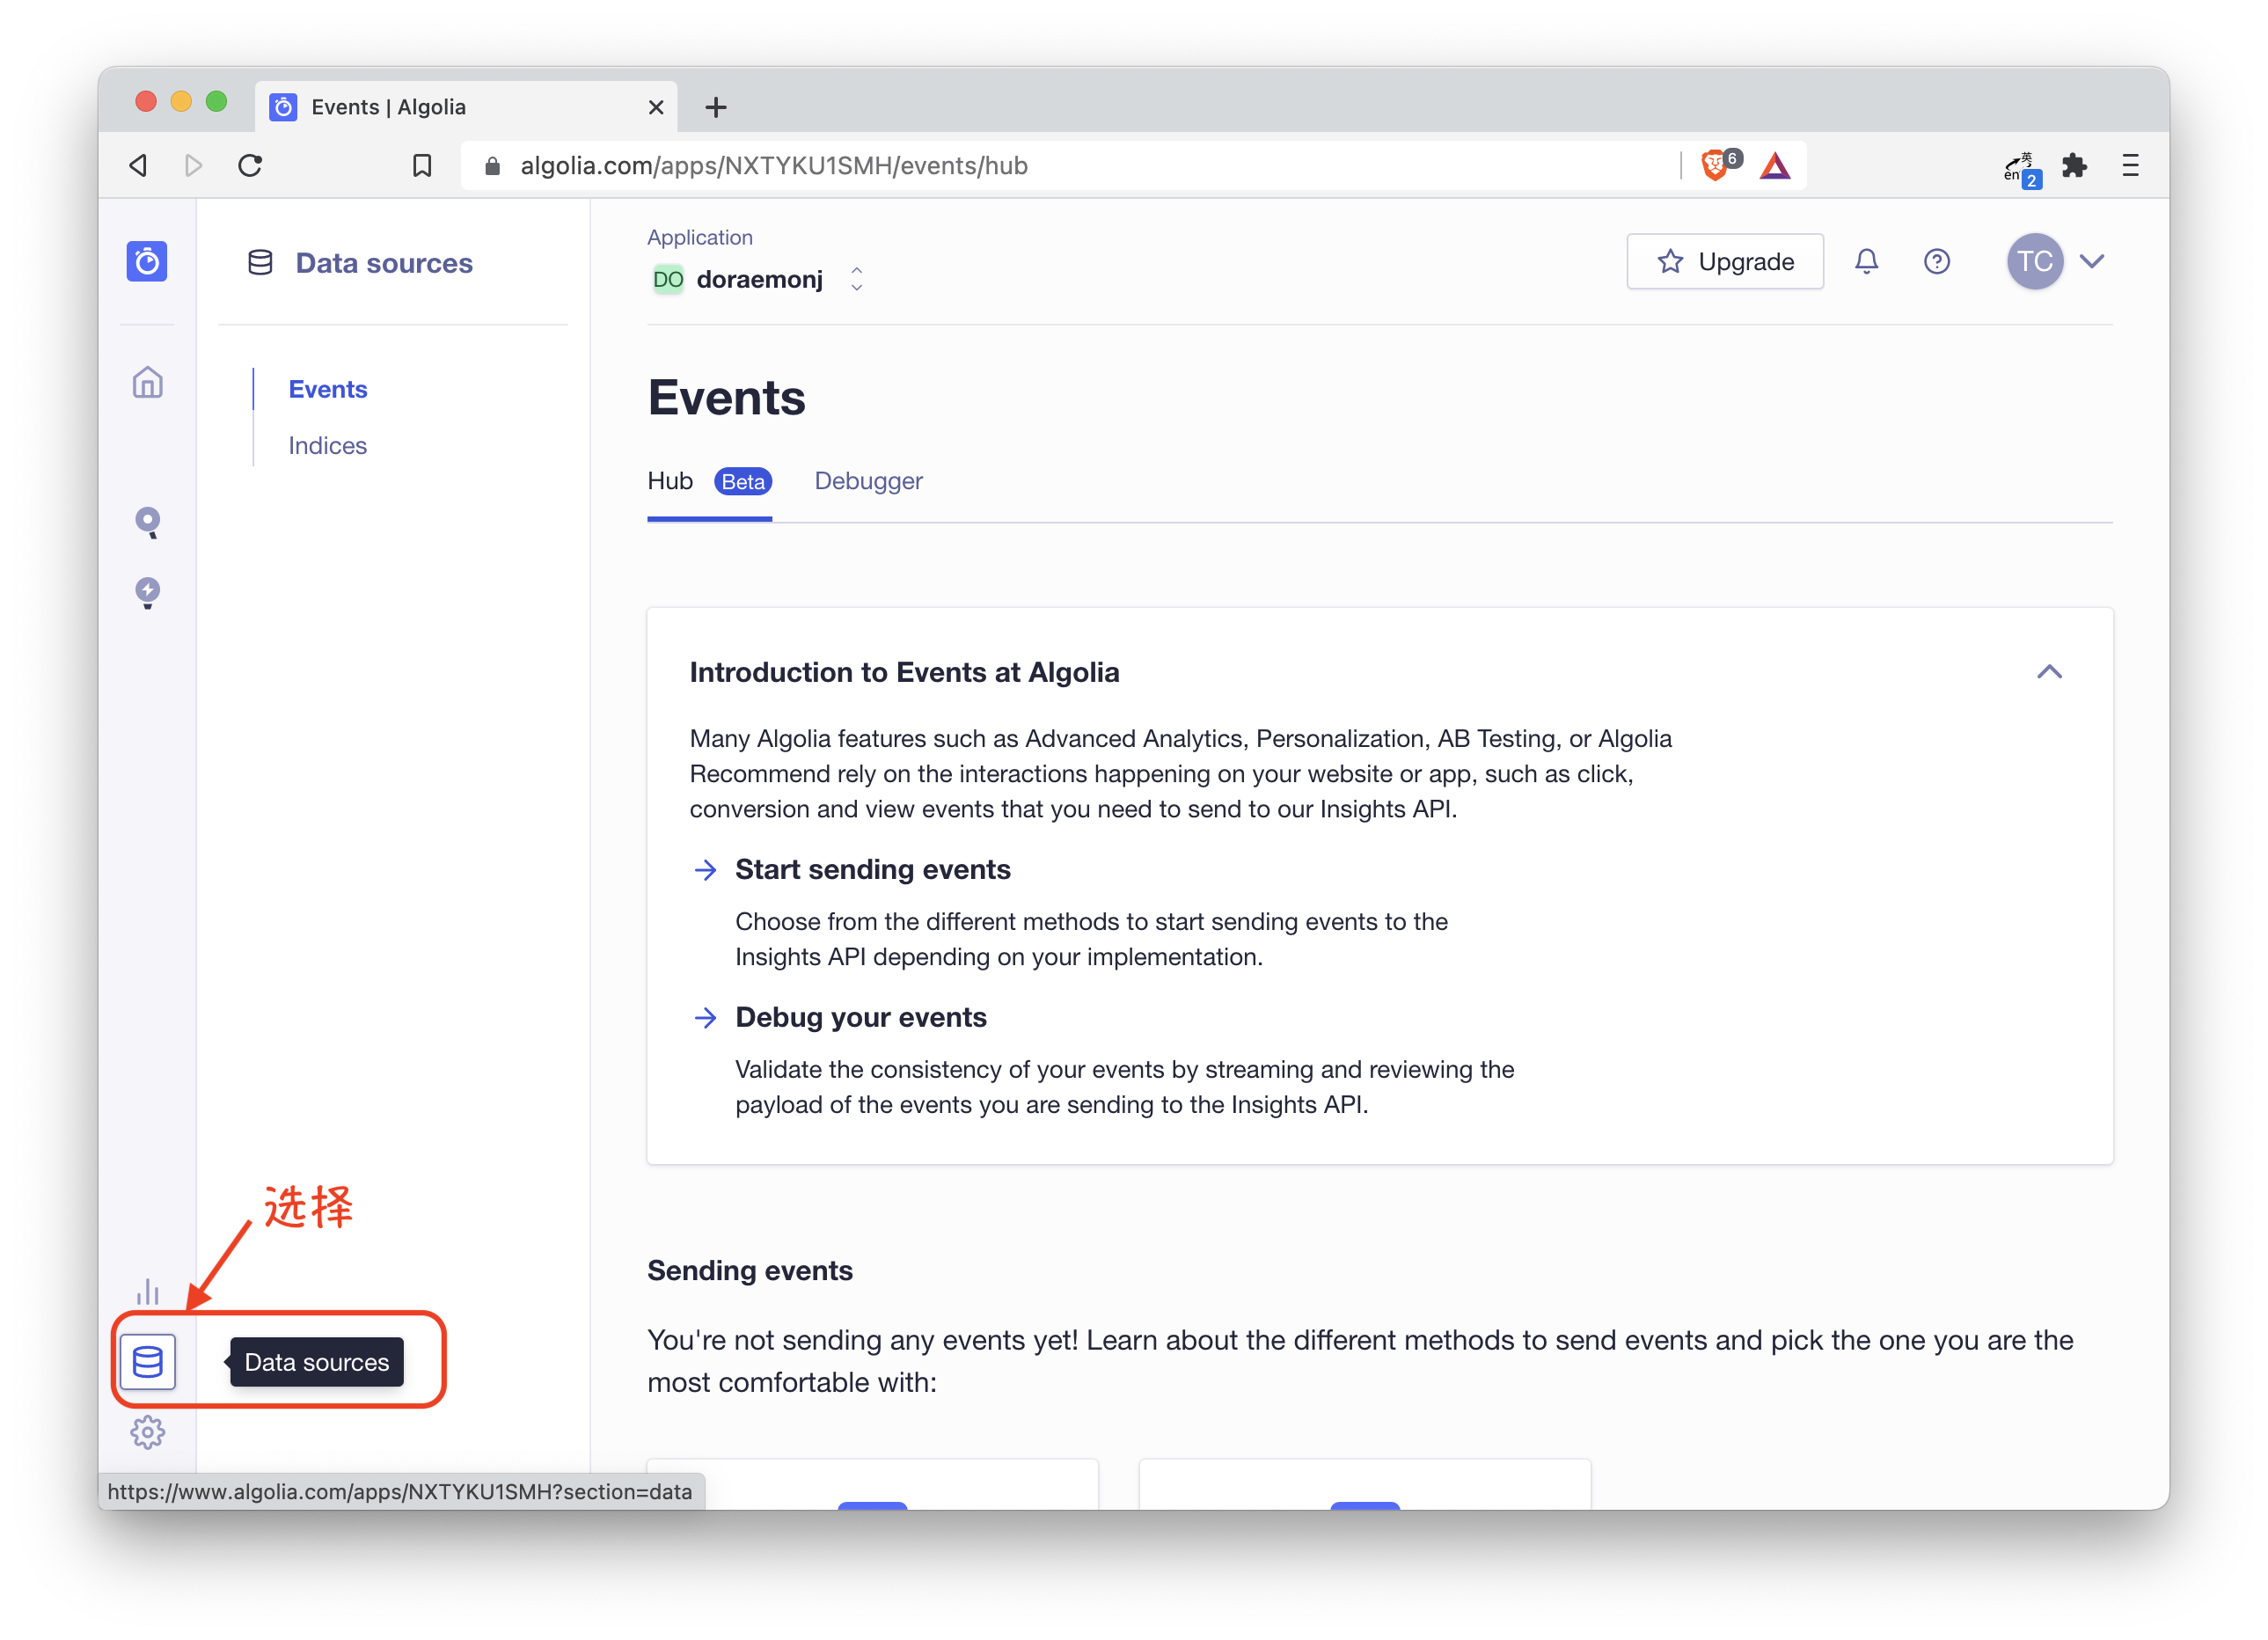The height and width of the screenshot is (1640, 2268).
Task: Click the Brave Shields lion icon
Action: [1715, 165]
